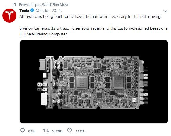
Task: Click the small retweet icon above the tweet
Action: pyautogui.click(x=14, y=5)
